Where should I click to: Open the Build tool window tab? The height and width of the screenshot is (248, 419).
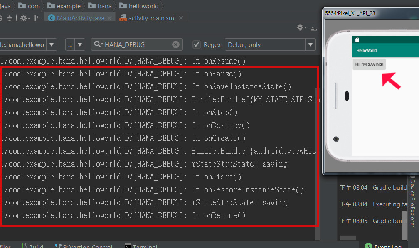pos(33,246)
